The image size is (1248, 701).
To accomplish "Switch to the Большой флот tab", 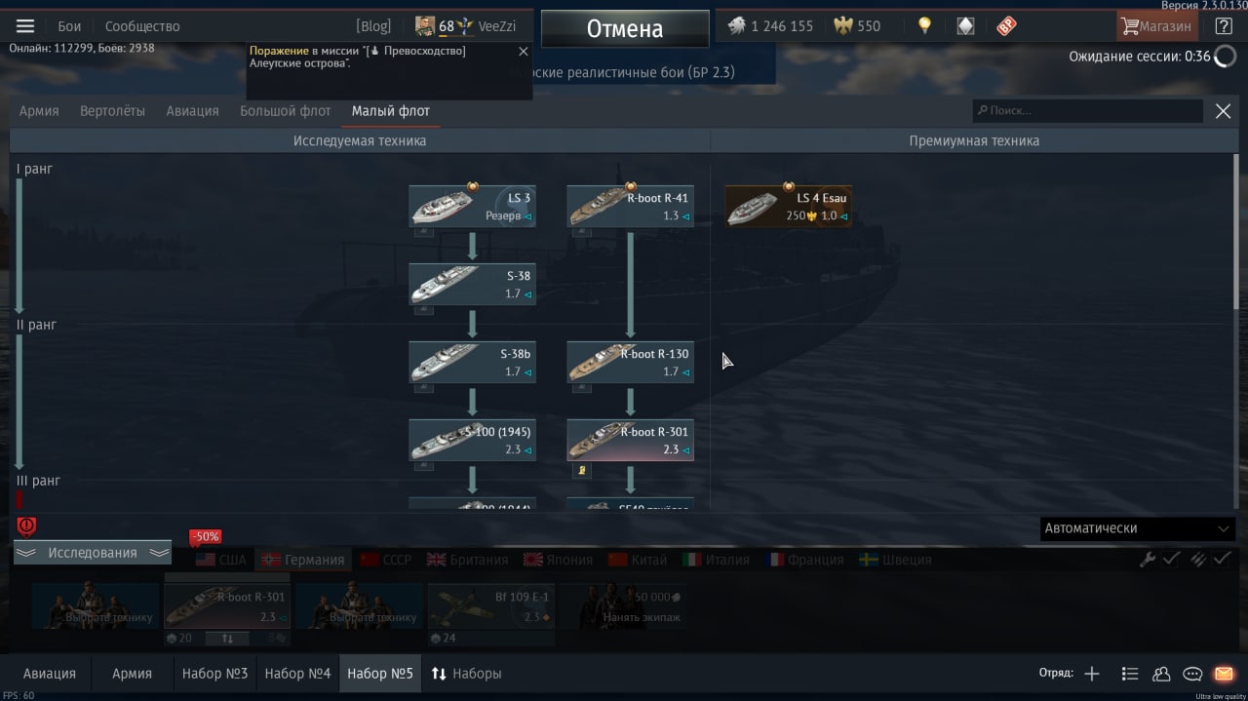I will [x=286, y=111].
